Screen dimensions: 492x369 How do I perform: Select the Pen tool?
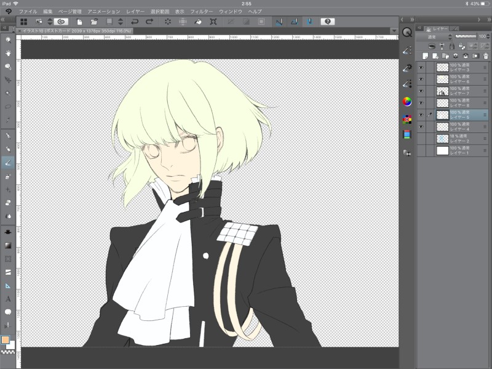pyautogui.click(x=8, y=136)
